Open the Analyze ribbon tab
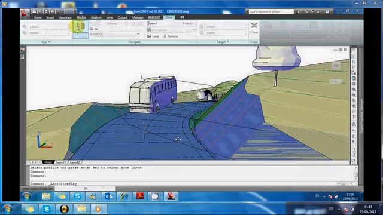Viewport: 383px width, 215px height. (96, 17)
